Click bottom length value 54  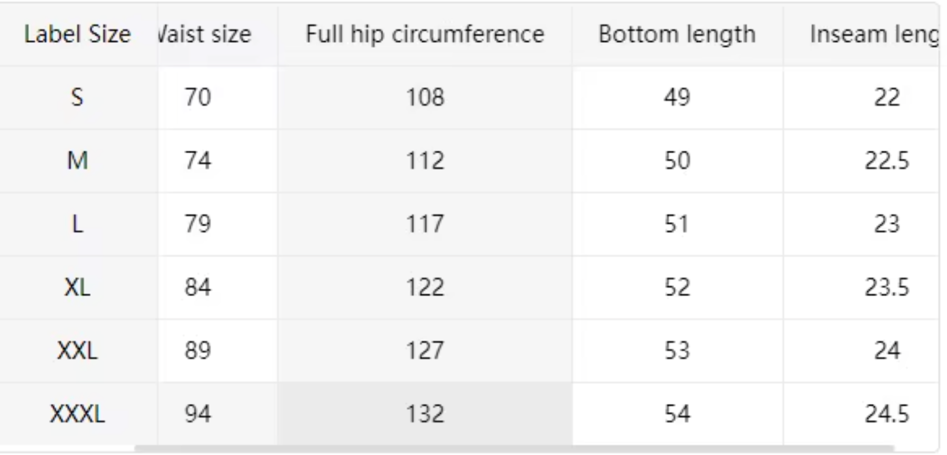coord(677,414)
